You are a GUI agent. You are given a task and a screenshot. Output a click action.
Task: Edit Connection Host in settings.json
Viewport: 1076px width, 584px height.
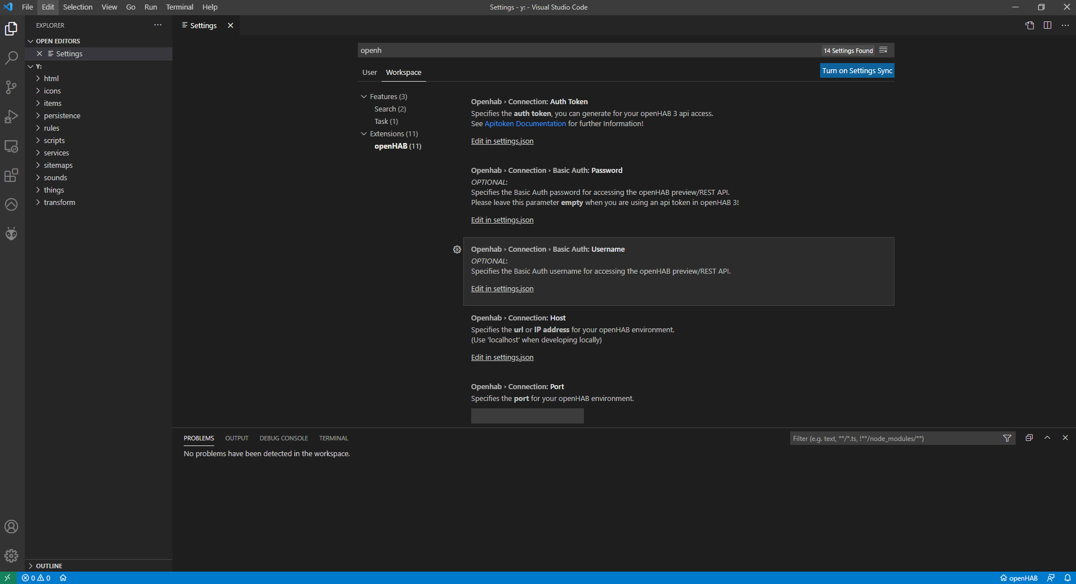[x=502, y=358]
